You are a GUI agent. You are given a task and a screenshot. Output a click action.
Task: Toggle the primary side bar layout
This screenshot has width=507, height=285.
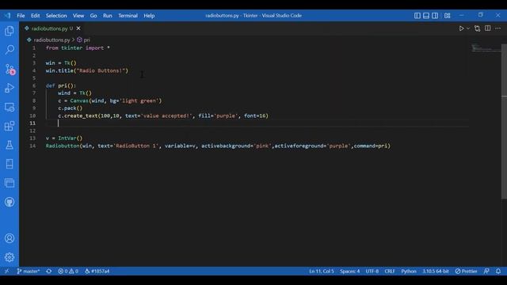[x=417, y=16]
